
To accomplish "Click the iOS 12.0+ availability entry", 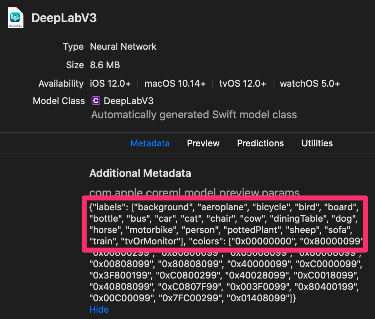I will [x=110, y=83].
